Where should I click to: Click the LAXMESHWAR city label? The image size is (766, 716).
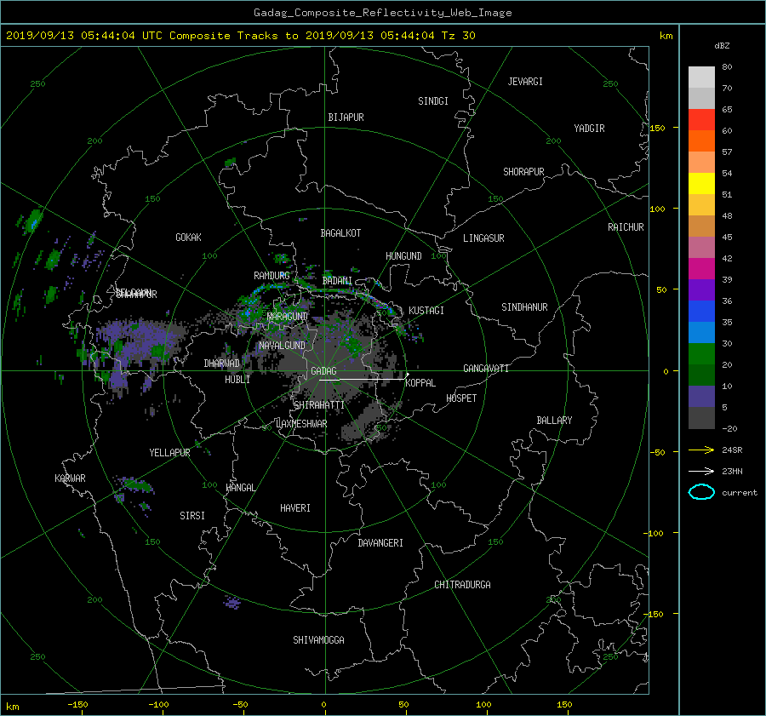click(301, 424)
